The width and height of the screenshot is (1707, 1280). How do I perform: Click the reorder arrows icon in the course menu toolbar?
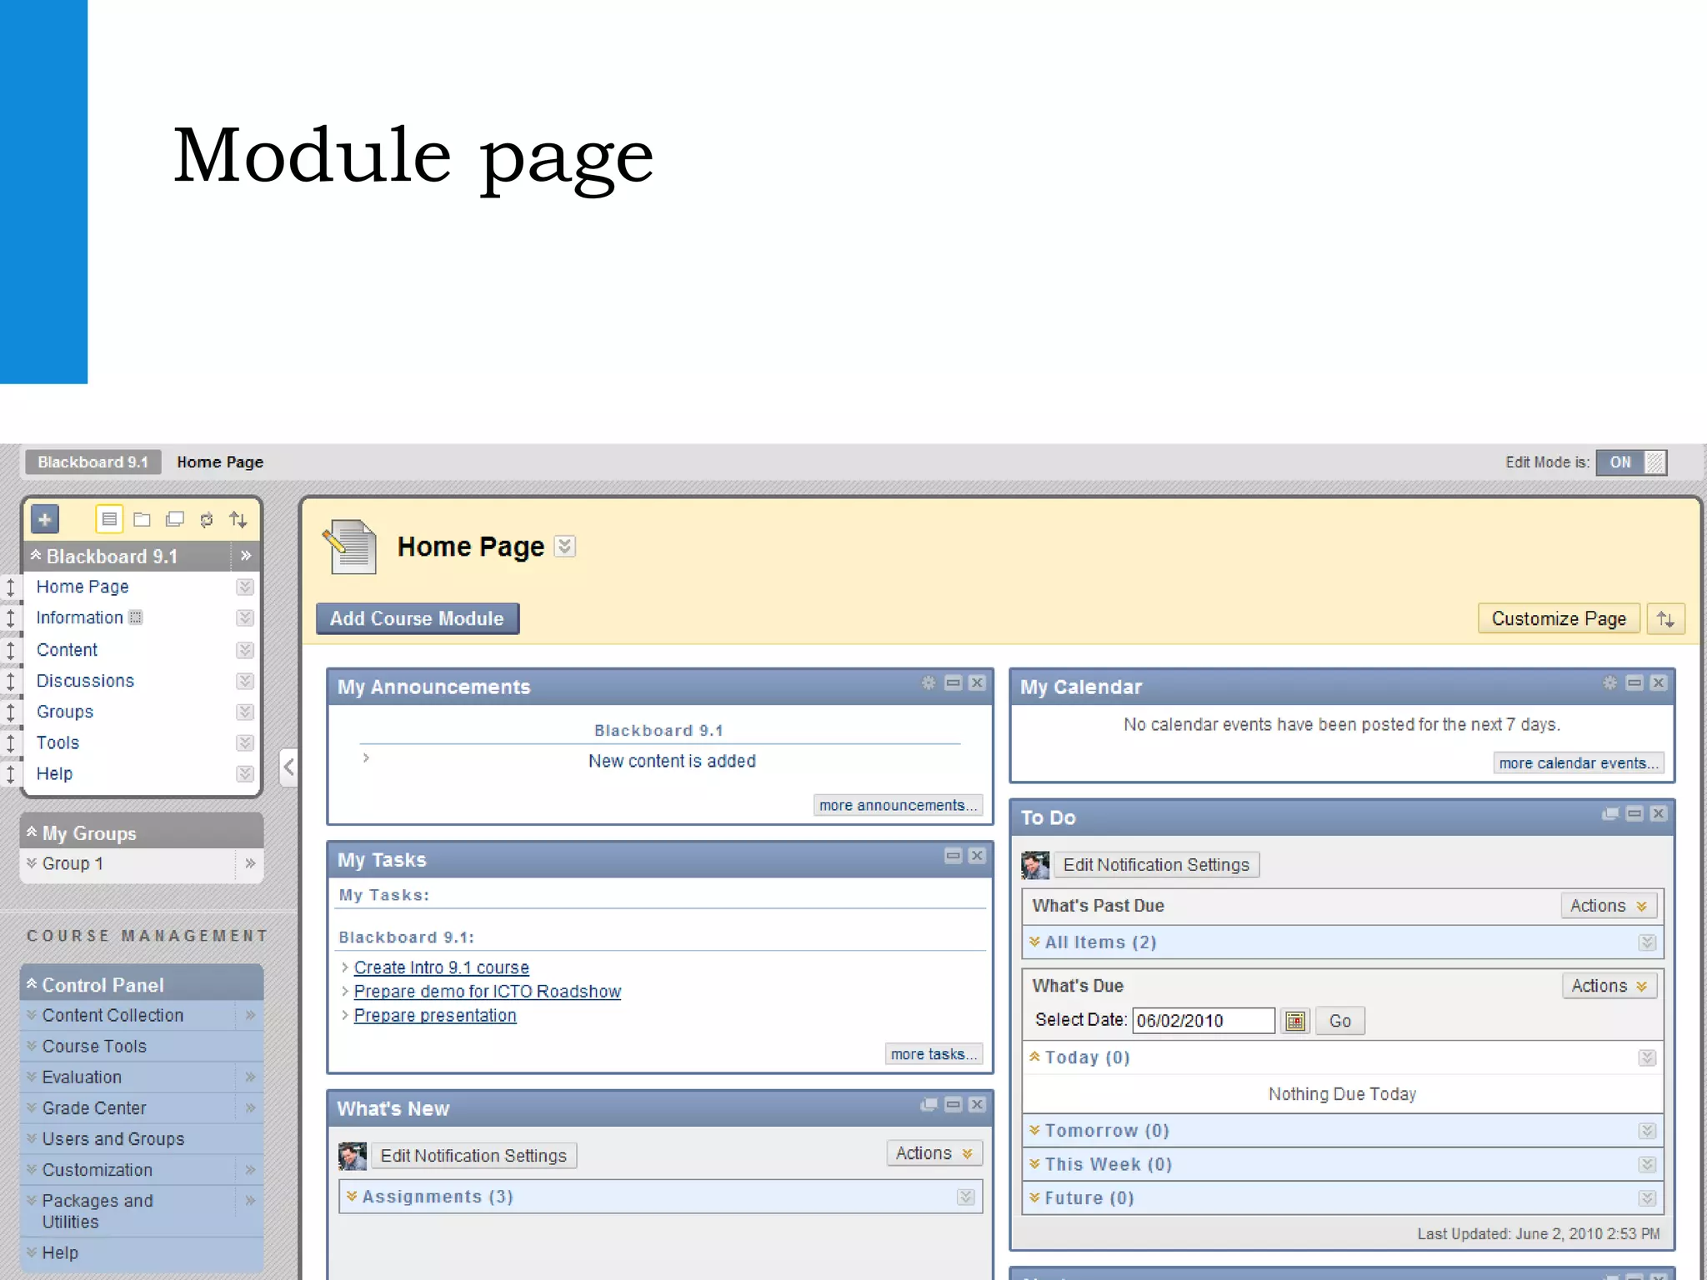[x=238, y=520]
